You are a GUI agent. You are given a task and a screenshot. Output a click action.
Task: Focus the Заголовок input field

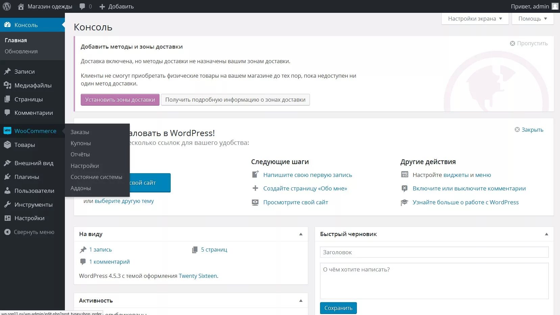tap(434, 252)
